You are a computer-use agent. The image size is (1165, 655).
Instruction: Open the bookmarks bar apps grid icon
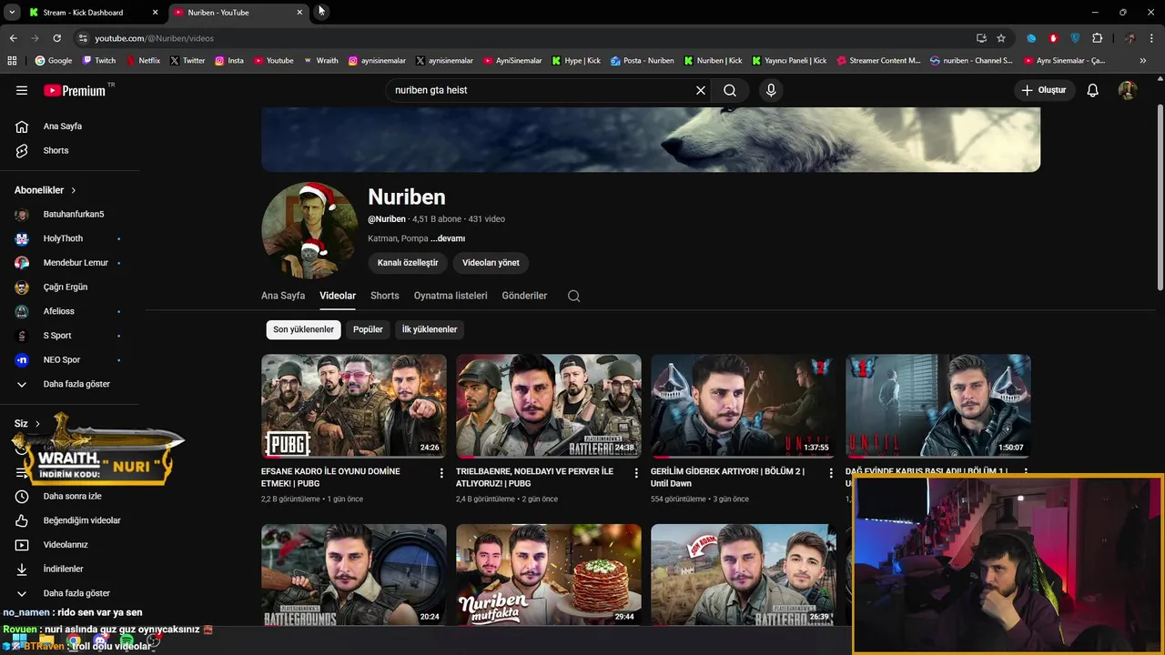click(12, 61)
